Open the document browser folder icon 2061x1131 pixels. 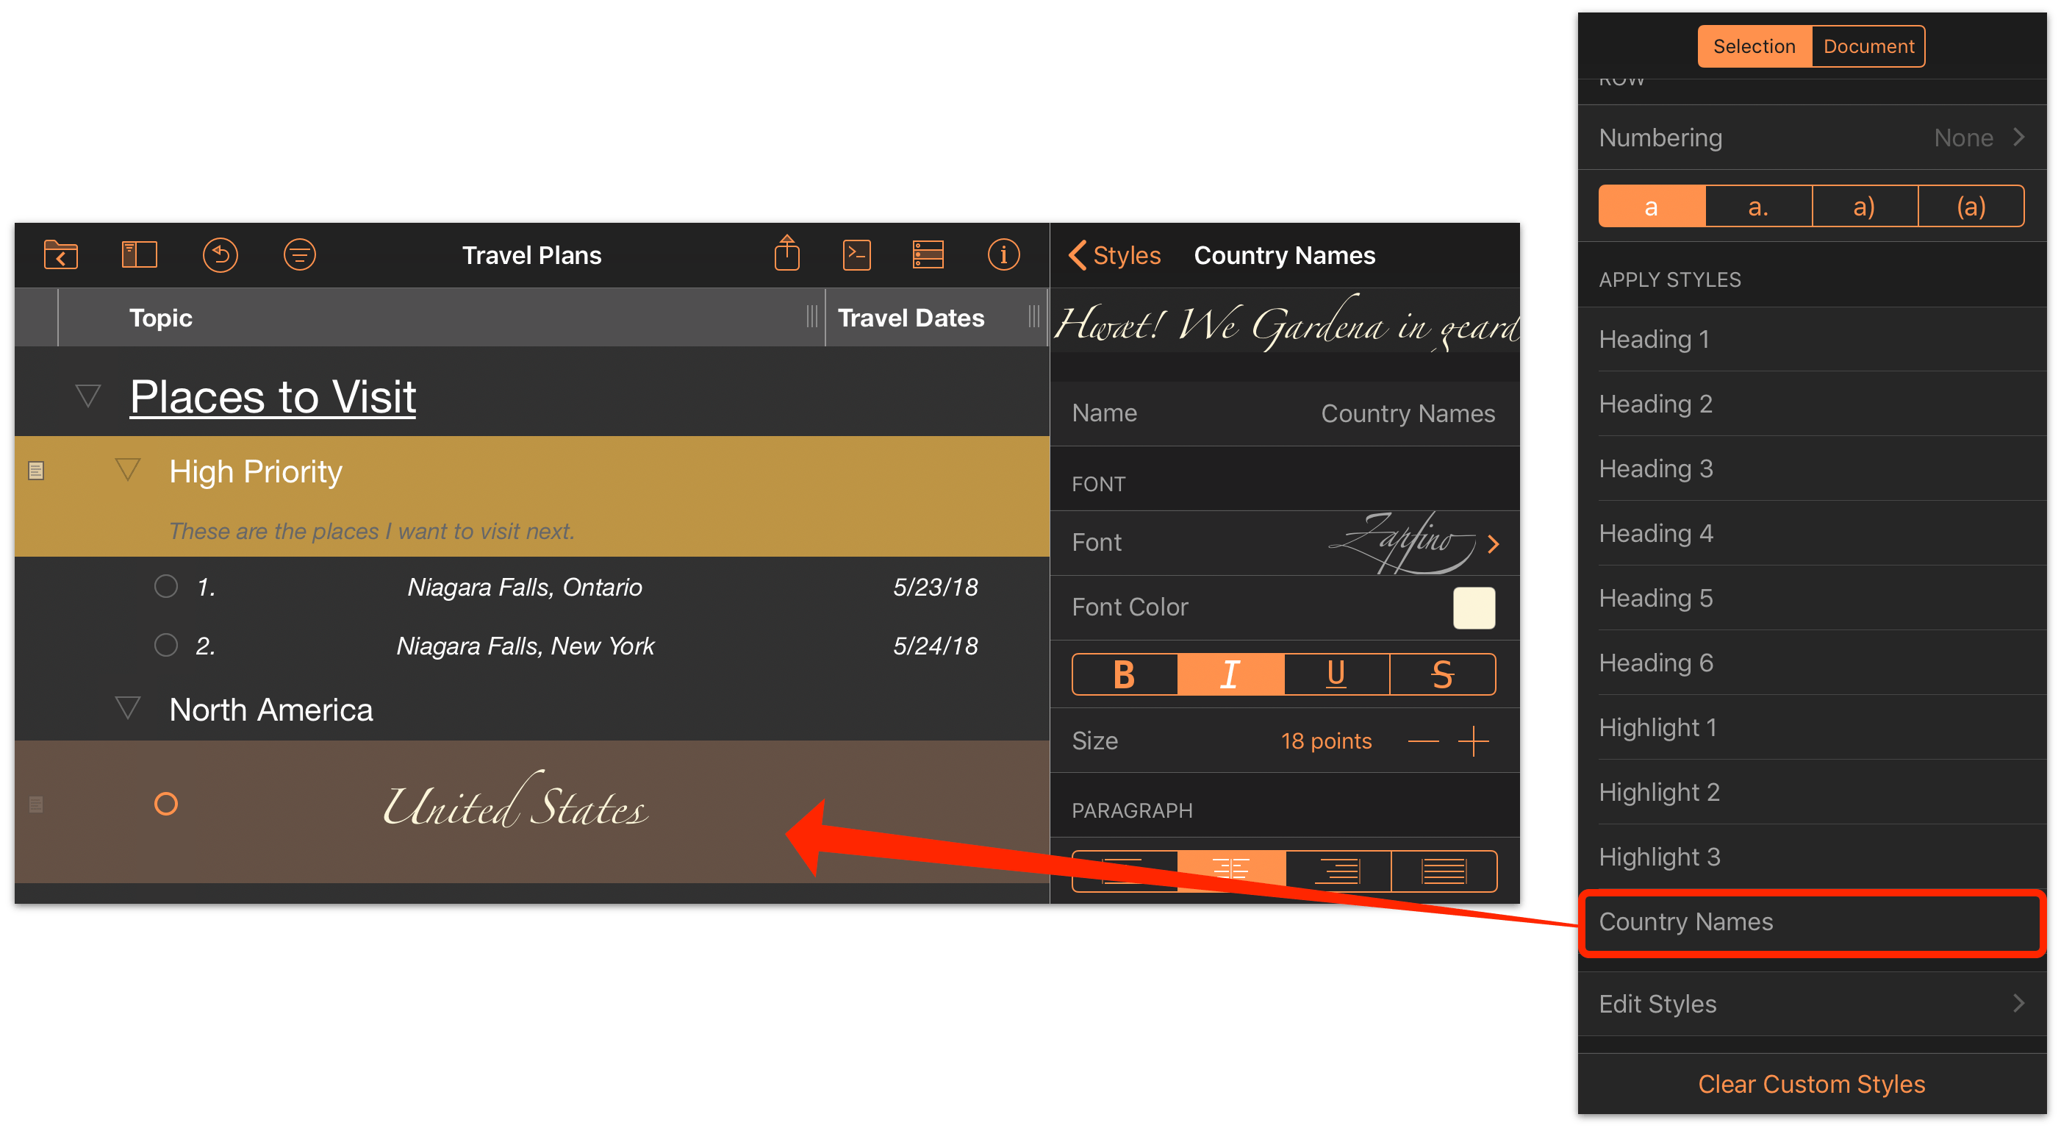(x=61, y=254)
